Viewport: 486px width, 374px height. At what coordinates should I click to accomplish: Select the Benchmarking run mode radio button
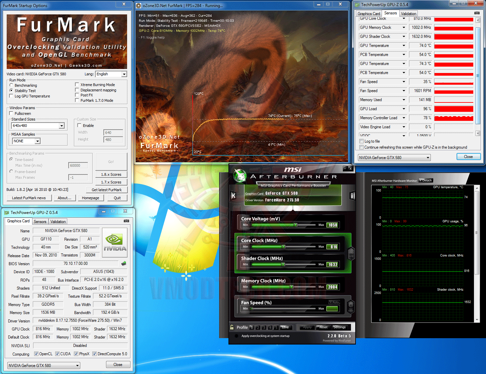[11, 85]
